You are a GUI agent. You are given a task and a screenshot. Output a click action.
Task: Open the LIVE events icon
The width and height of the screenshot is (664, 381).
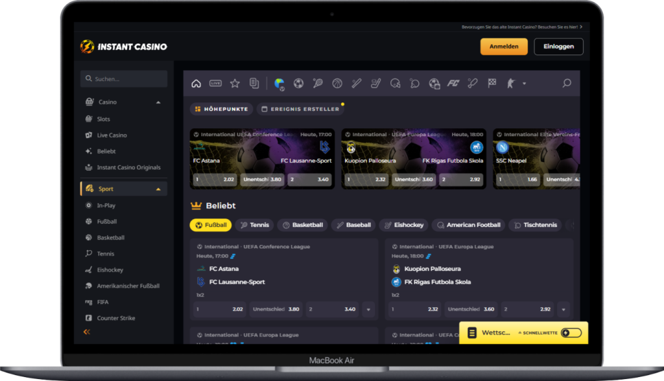tap(215, 84)
